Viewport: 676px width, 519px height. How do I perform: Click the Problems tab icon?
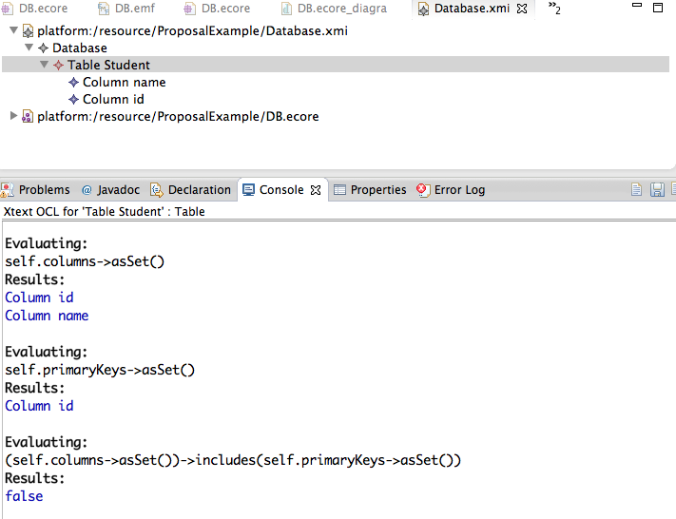(7, 190)
